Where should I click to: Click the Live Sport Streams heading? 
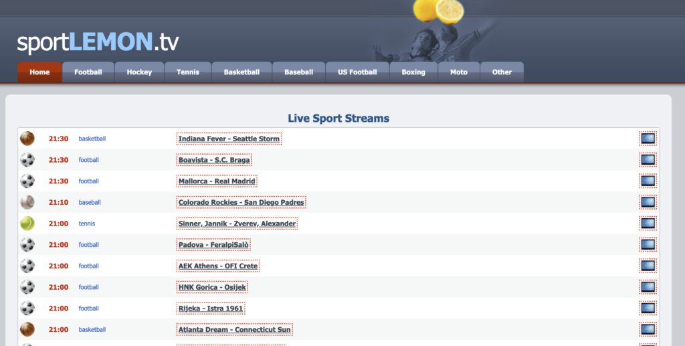tap(338, 118)
